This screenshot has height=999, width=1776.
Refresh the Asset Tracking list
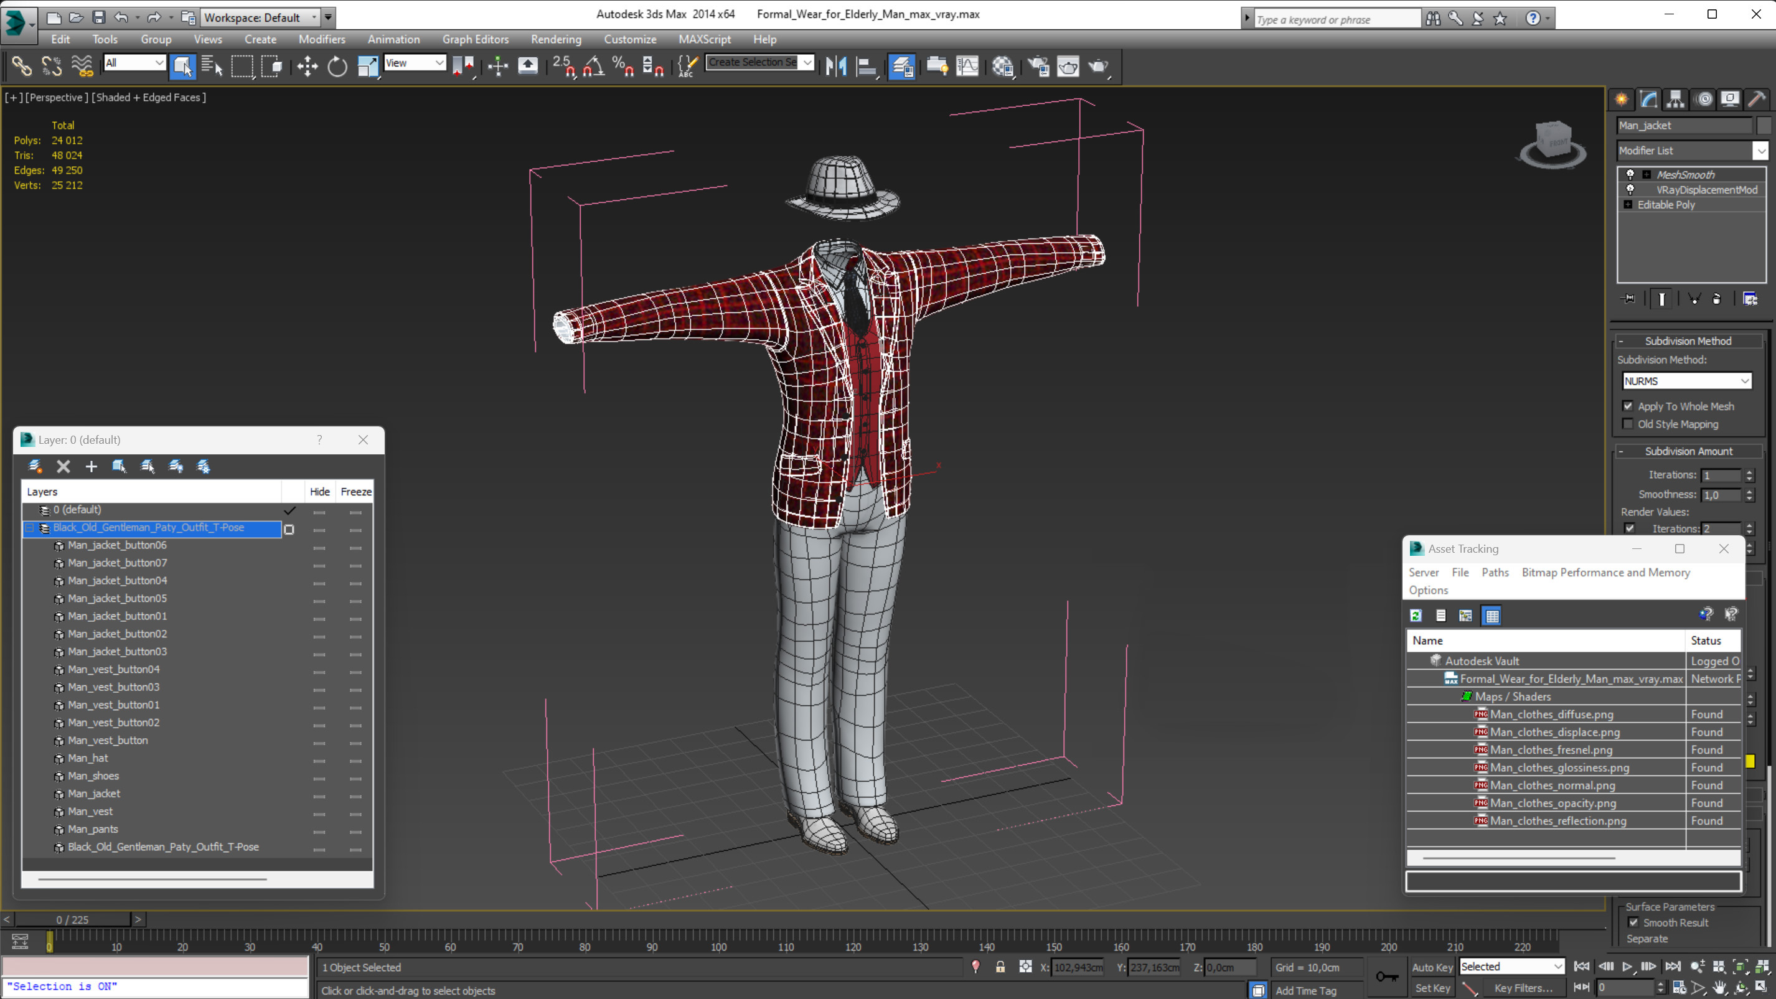(x=1416, y=616)
